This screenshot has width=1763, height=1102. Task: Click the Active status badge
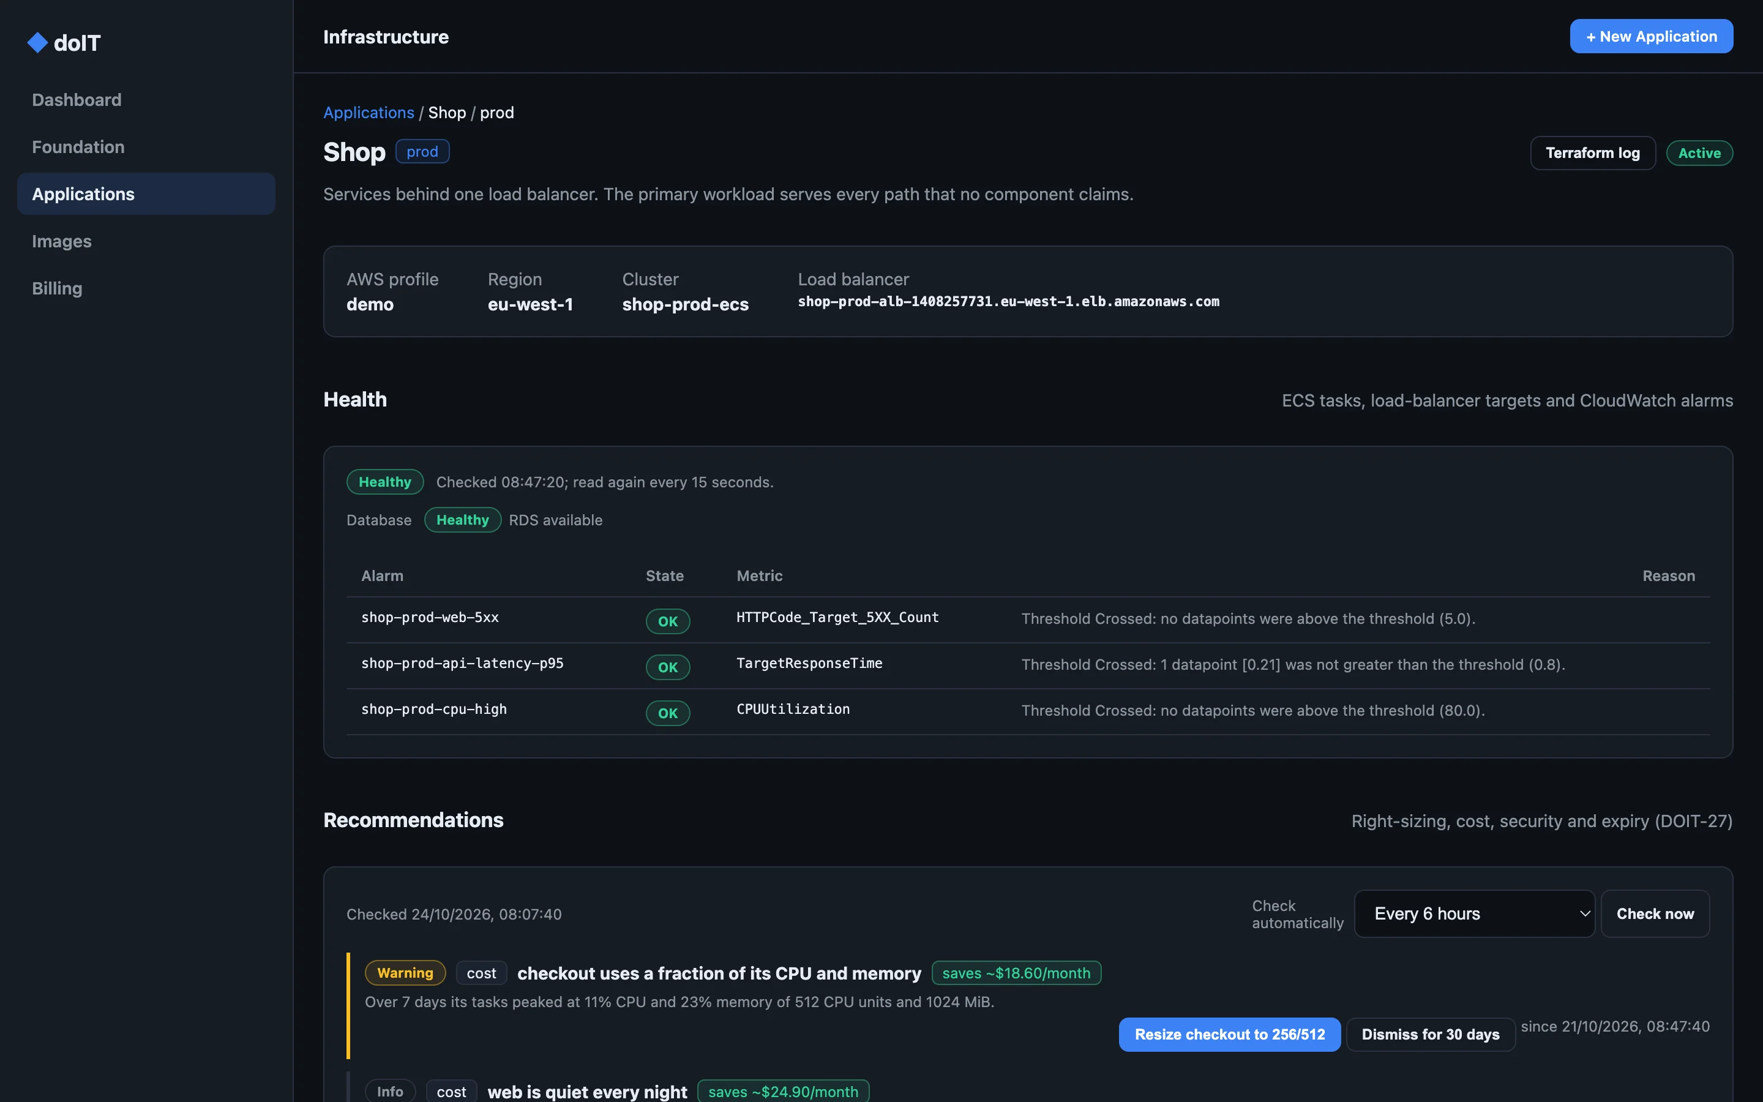(x=1699, y=153)
